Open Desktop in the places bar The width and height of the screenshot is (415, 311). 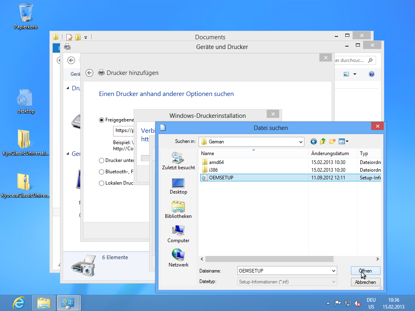[x=178, y=186]
